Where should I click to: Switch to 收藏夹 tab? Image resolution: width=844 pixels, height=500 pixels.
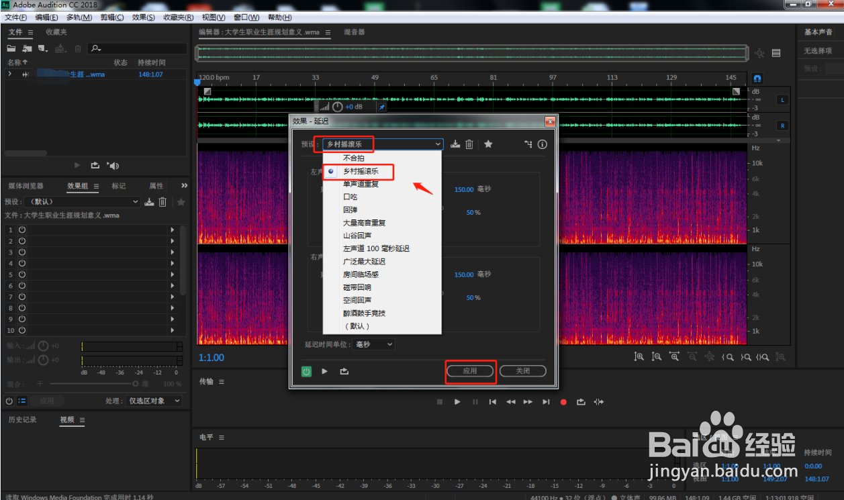point(56,32)
